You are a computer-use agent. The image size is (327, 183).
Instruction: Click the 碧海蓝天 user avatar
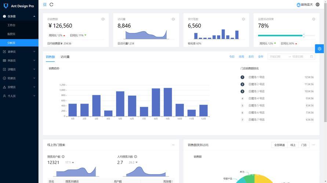(298, 5)
